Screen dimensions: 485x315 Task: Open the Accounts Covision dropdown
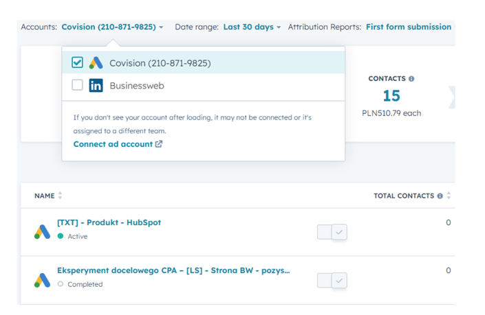click(112, 27)
